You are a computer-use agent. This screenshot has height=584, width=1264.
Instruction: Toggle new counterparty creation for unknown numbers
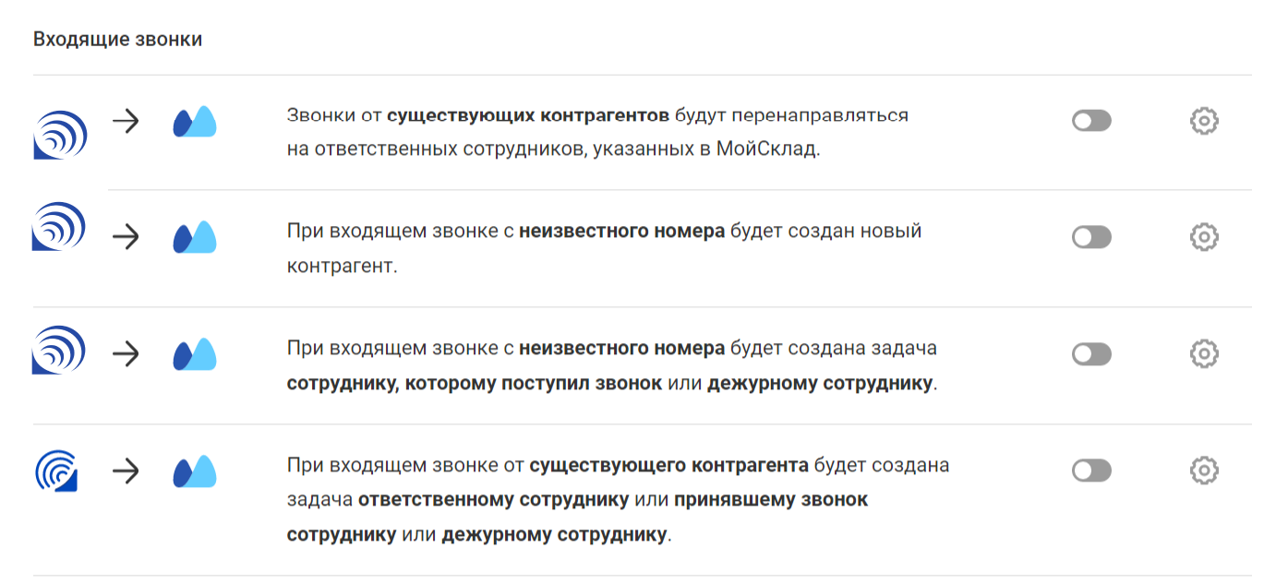click(1091, 238)
